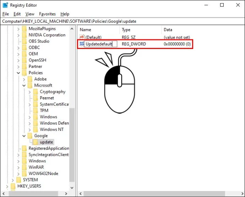245x197 pixels.
Task: Click the Data column header
Action: point(168,30)
